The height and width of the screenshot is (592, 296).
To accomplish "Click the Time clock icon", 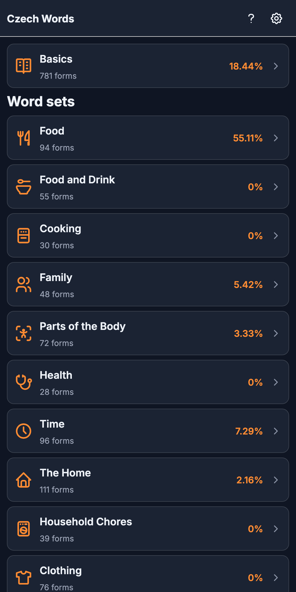I will click(24, 431).
